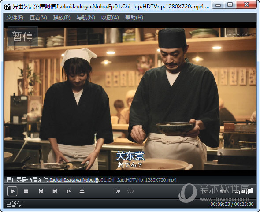Viewport: 260px width, 212px height.
Task: Click the Eject / open file icon
Action: (x=82, y=191)
